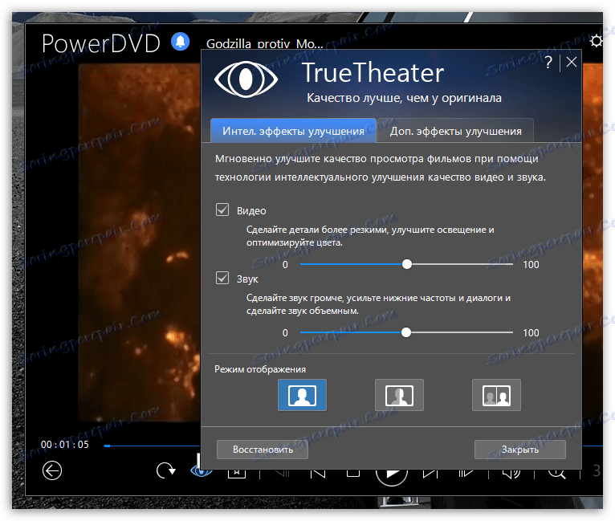This screenshot has width=615, height=521.
Task: Click the Восстановить button
Action: [263, 450]
